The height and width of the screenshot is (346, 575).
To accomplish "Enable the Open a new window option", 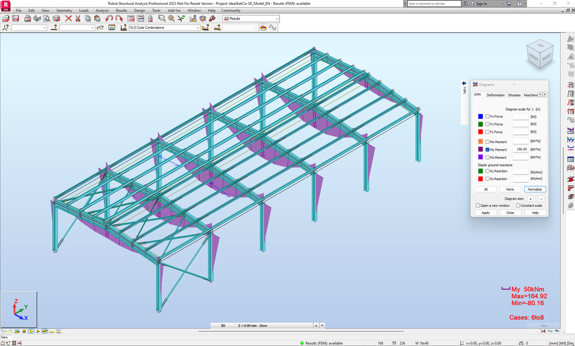I will click(477, 205).
